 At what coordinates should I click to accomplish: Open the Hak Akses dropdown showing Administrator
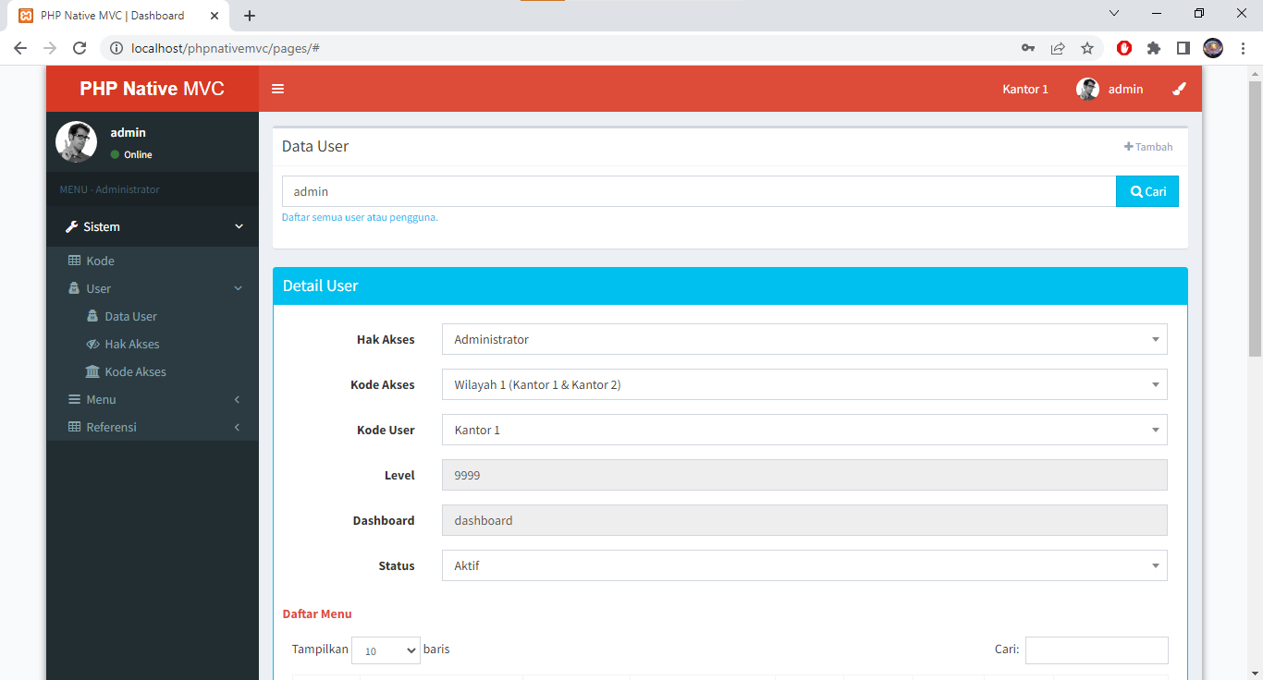pos(804,339)
